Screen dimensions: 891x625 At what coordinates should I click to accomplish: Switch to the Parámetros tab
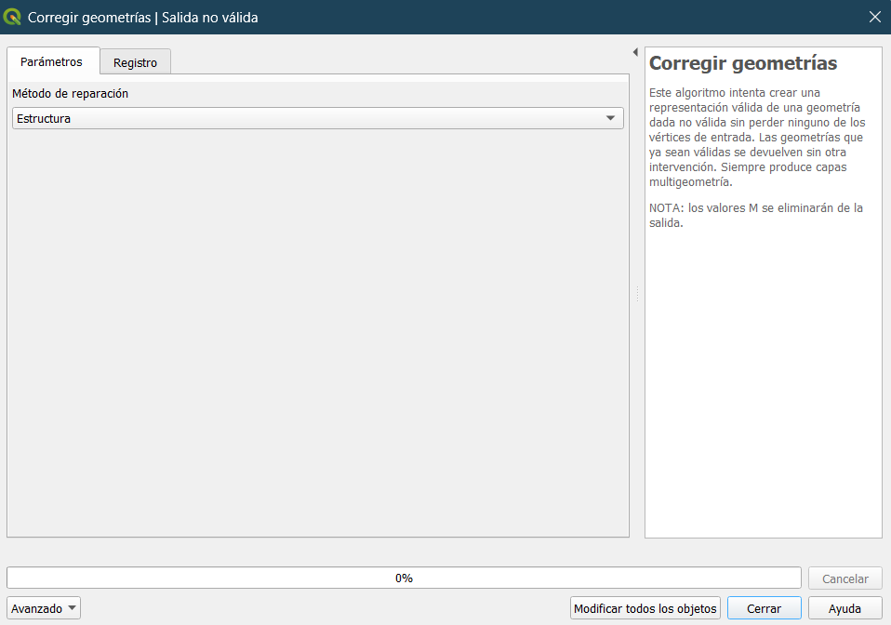click(51, 61)
